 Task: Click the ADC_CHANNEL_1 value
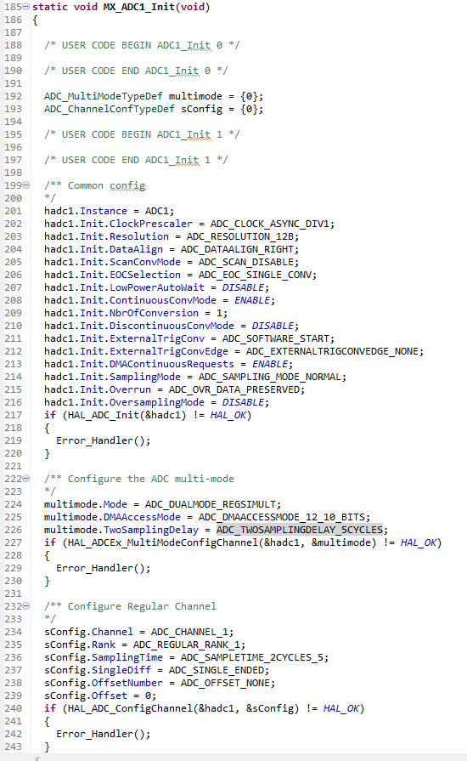(x=189, y=632)
